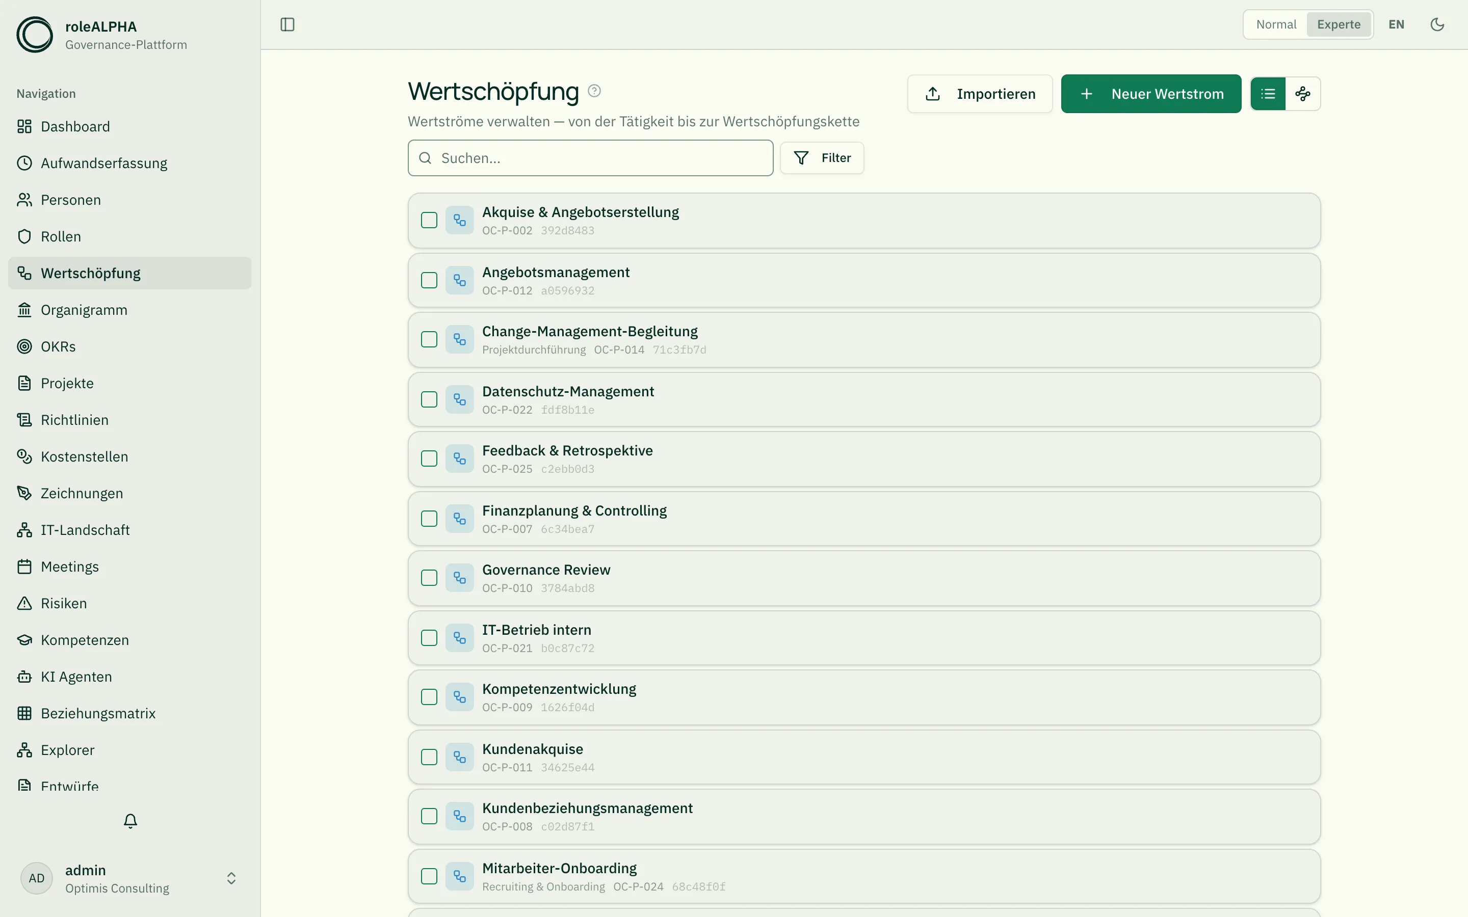Navigate to IT-Landschaft
1468x917 pixels.
click(130, 530)
